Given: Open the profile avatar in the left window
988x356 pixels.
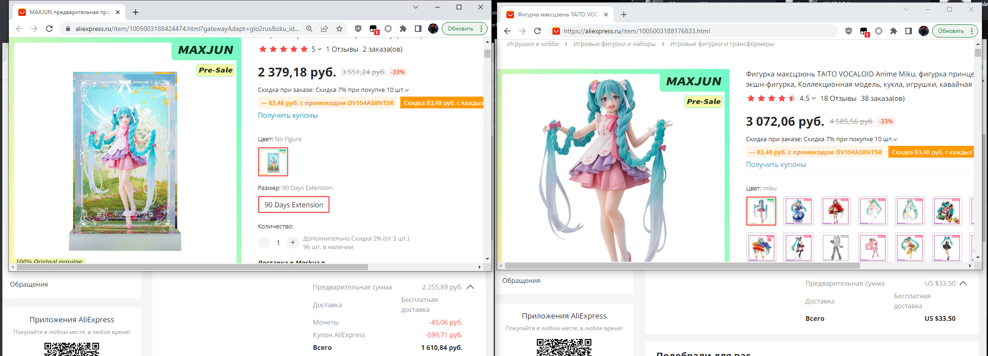Looking at the screenshot, I should pyautogui.click(x=433, y=29).
